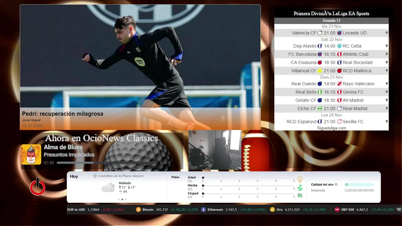Click the CA Osasuna team badge
Screen dimensions: 402x226
320,62
